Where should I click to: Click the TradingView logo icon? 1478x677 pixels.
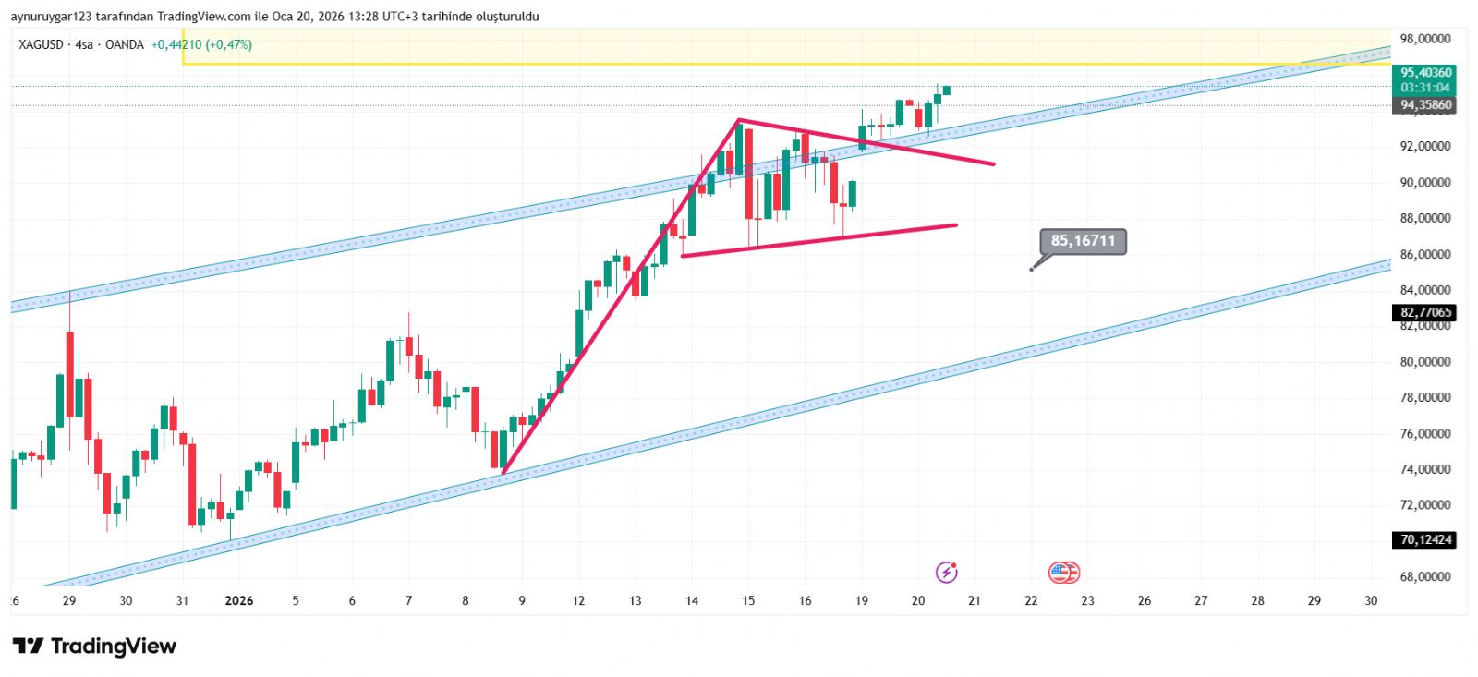coord(28,646)
